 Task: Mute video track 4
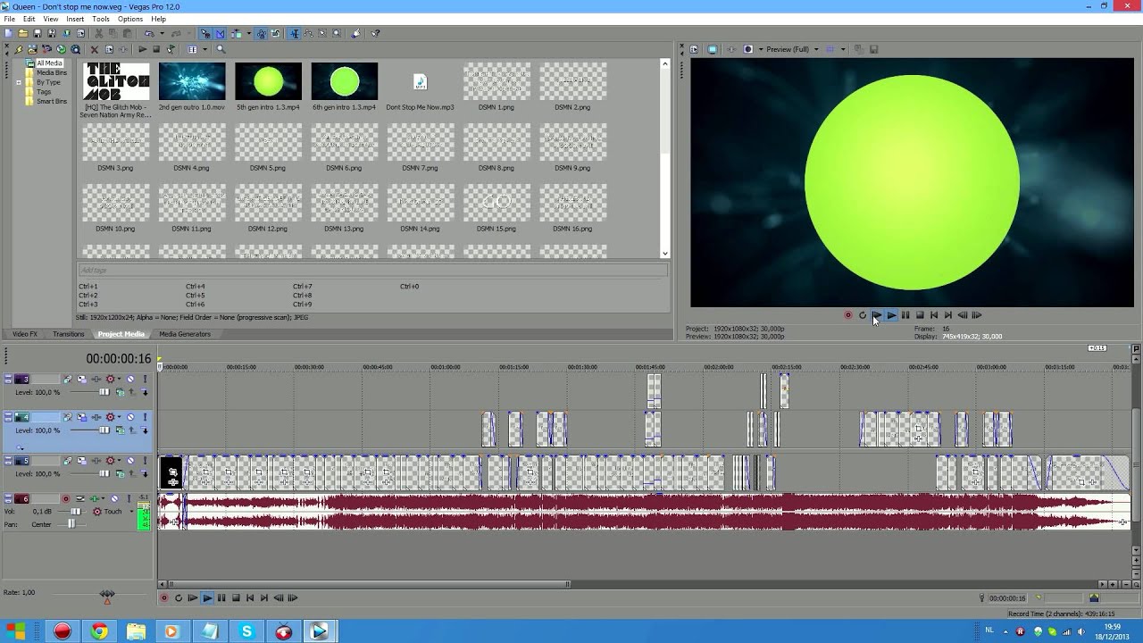[x=130, y=417]
